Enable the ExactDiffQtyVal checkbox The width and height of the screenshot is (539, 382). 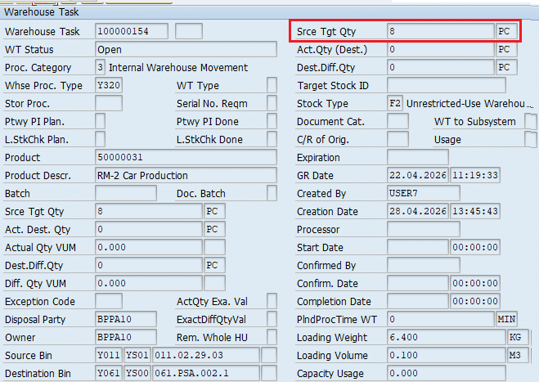272,319
